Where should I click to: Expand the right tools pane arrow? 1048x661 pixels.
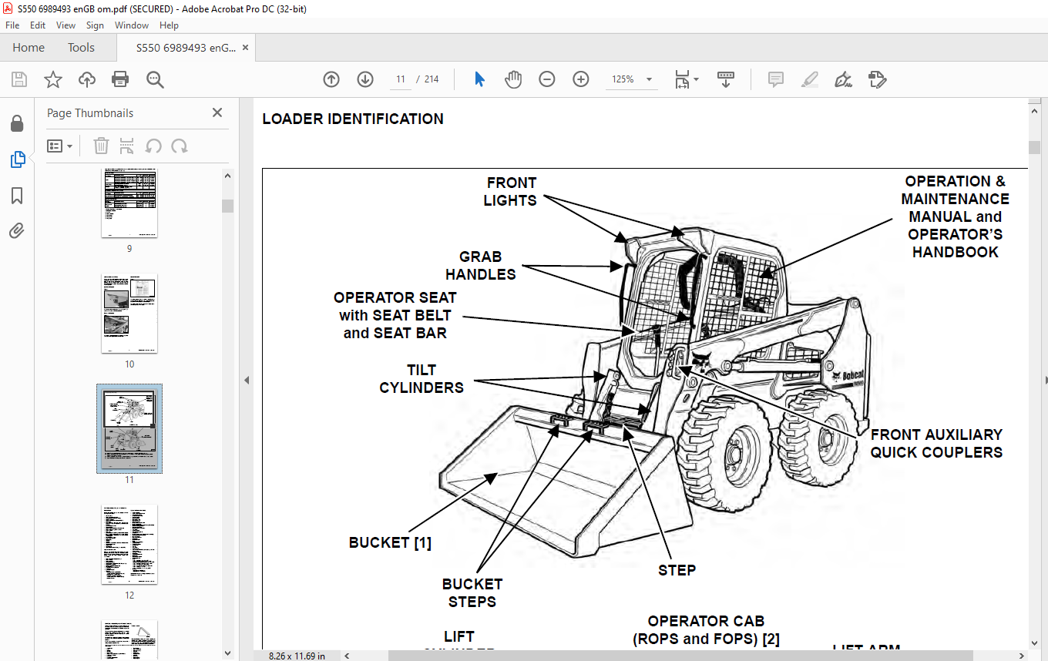click(1046, 380)
